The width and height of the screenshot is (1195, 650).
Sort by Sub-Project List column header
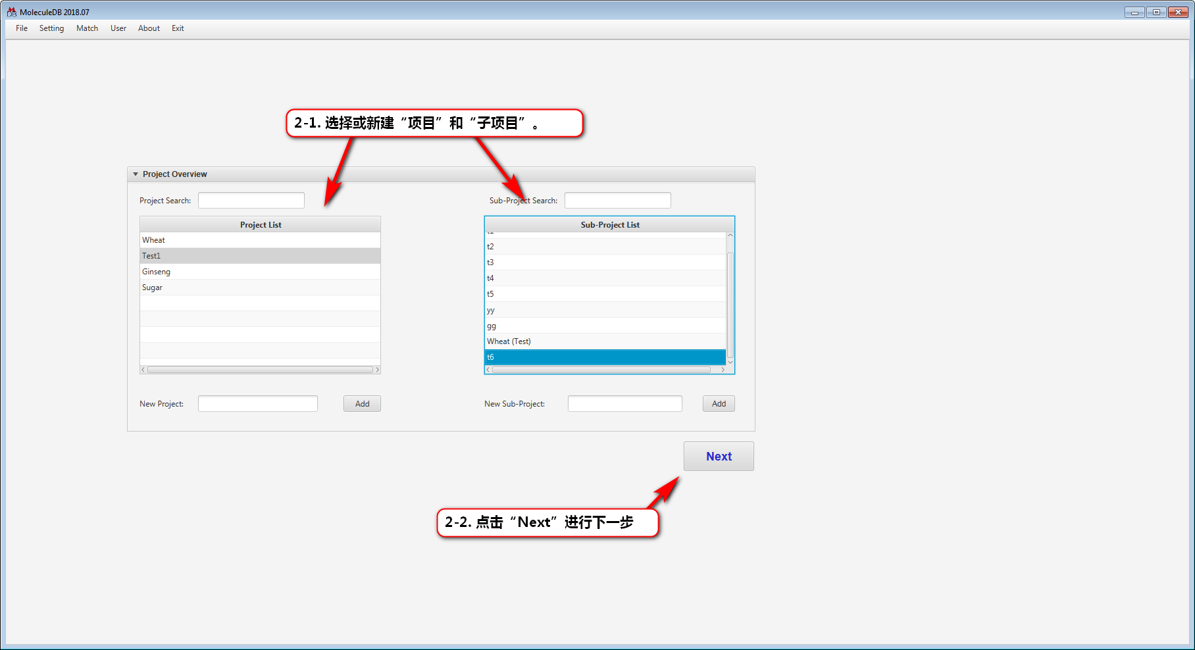tap(609, 225)
